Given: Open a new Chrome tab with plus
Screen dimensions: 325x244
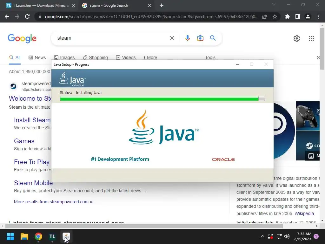Looking at the screenshot, I should tap(162, 6).
